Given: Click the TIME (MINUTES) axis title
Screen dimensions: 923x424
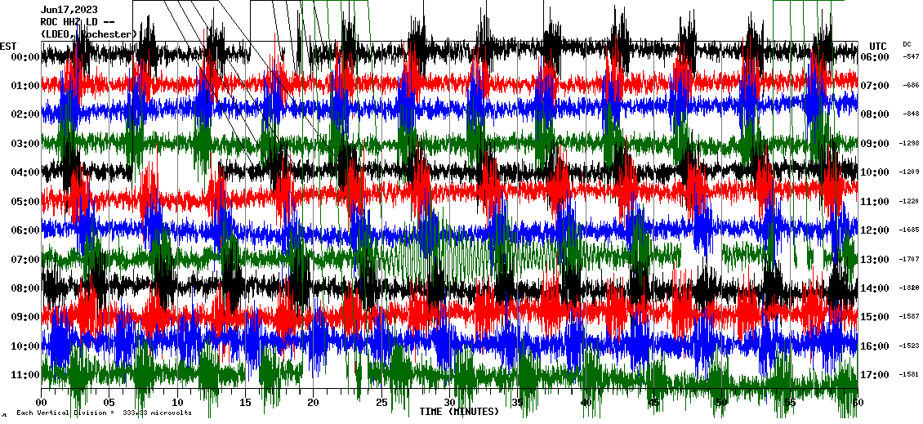Looking at the screenshot, I should [x=459, y=412].
